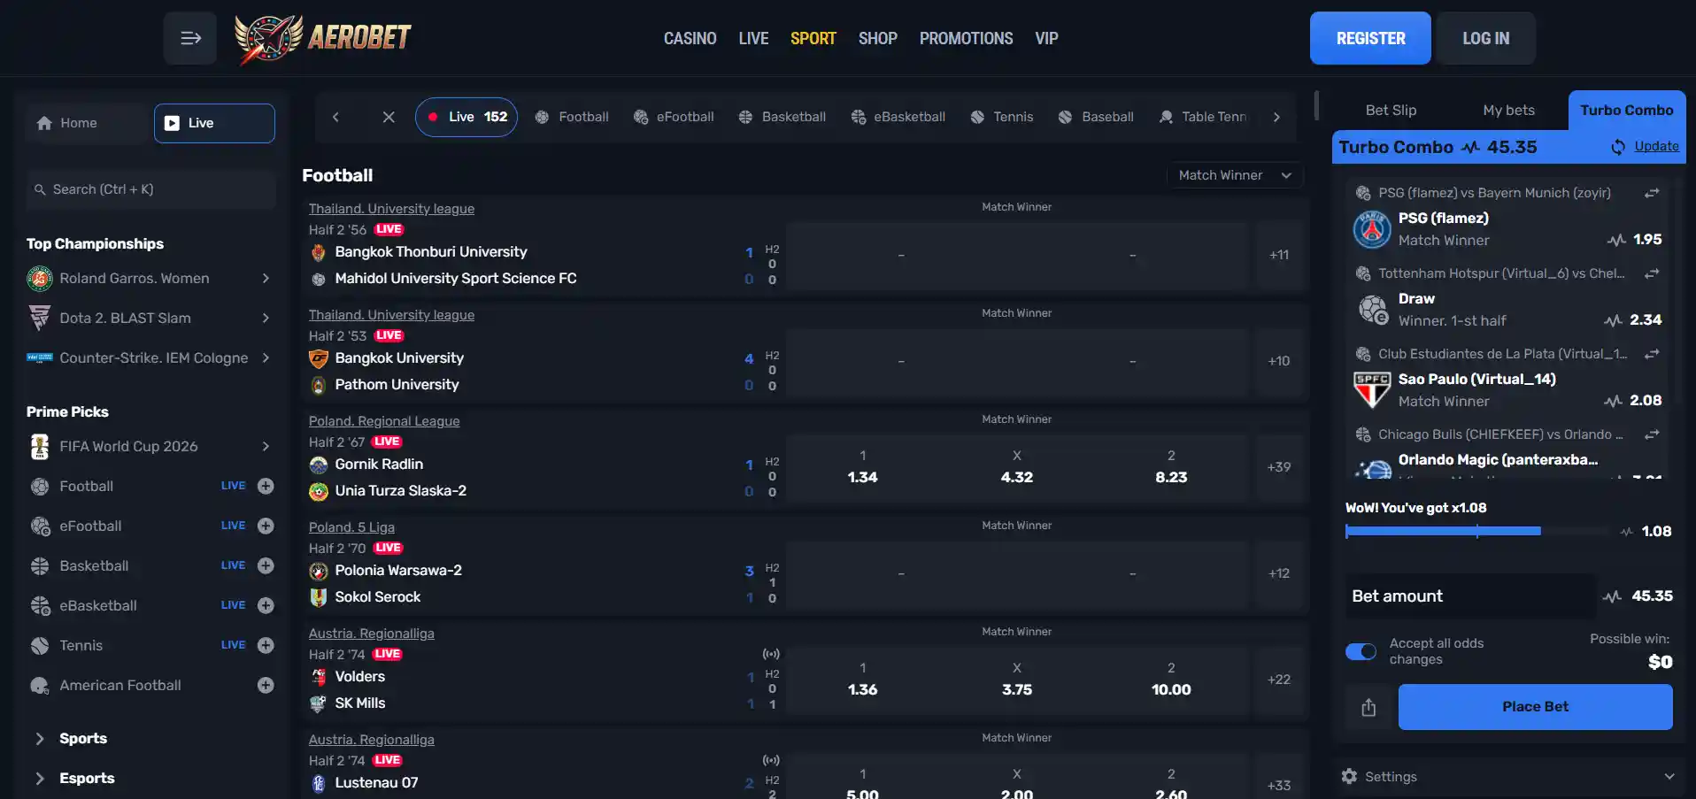Screen dimensions: 1696x799
Task: Swap the PSG vs Bayern Munich selection
Action: 1652,193
